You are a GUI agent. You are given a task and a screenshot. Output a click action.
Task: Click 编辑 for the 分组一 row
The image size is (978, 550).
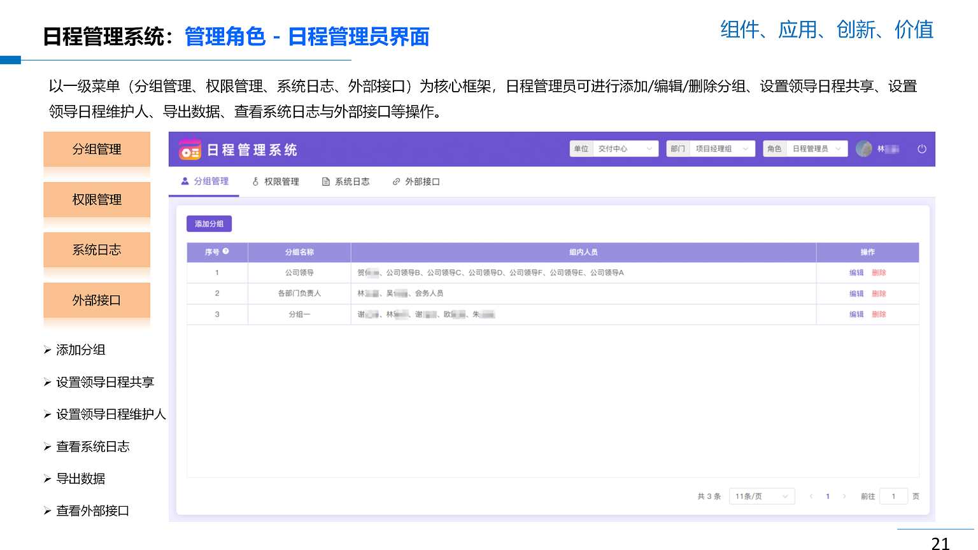pyautogui.click(x=856, y=314)
